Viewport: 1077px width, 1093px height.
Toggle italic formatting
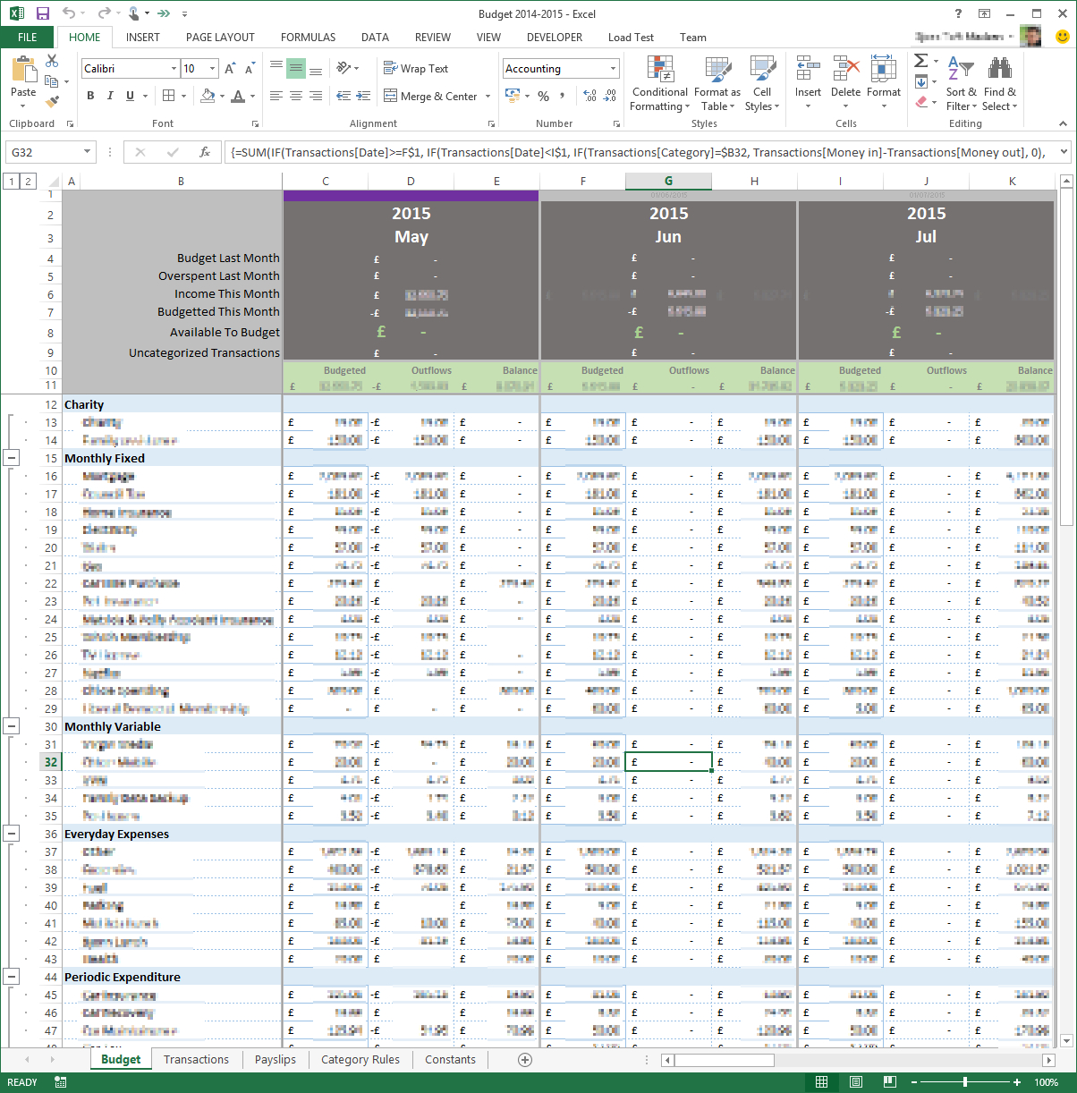[110, 96]
